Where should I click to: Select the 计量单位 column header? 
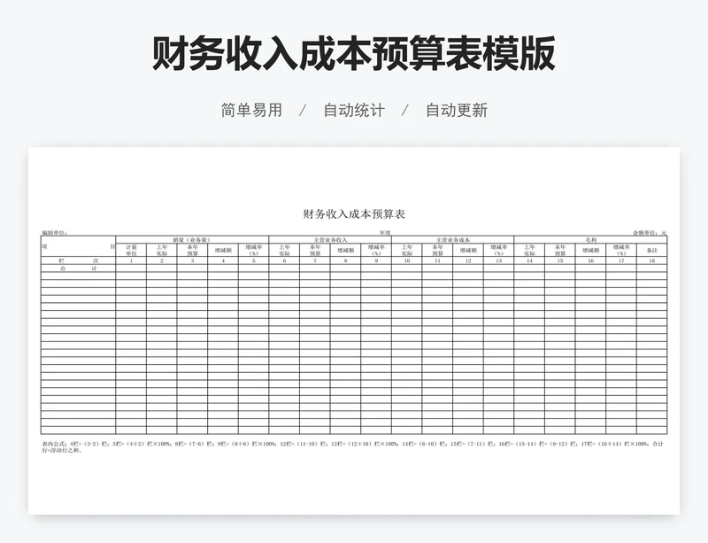pyautogui.click(x=131, y=250)
